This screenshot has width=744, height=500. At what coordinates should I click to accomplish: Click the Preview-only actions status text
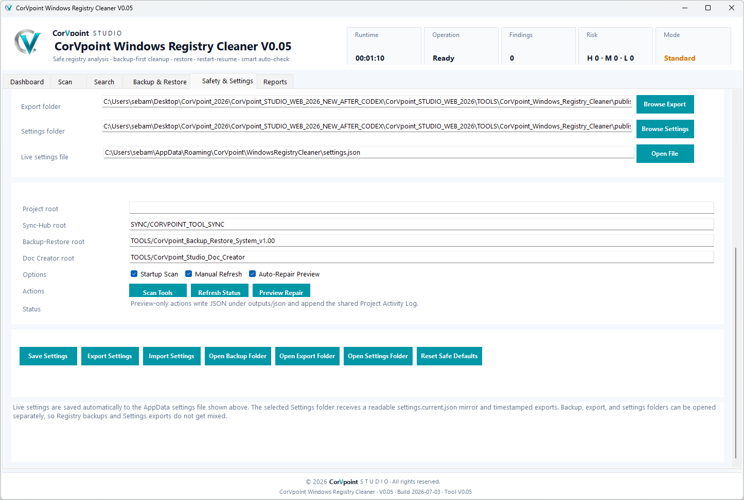(x=274, y=304)
